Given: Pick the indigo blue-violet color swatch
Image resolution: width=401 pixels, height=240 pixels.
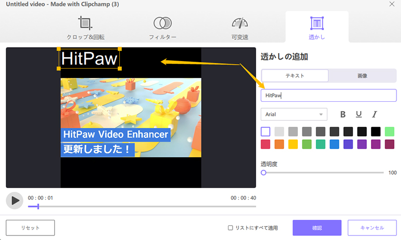Looking at the screenshot, I should (x=348, y=144).
